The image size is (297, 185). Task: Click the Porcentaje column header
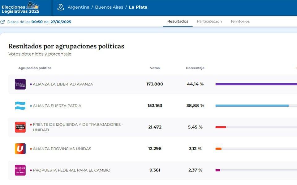tap(195, 68)
